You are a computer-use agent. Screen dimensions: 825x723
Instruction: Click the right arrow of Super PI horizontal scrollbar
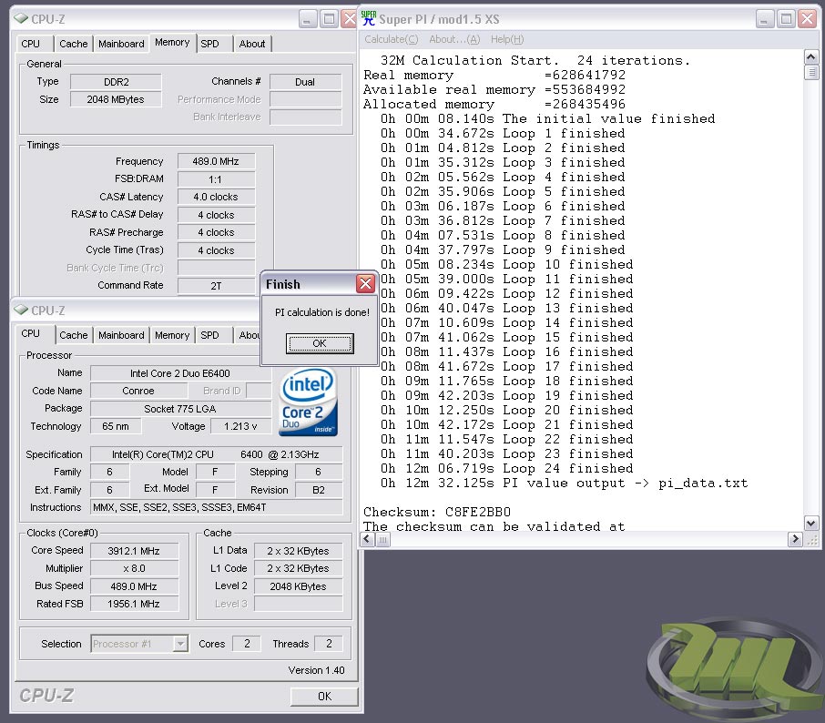click(794, 539)
